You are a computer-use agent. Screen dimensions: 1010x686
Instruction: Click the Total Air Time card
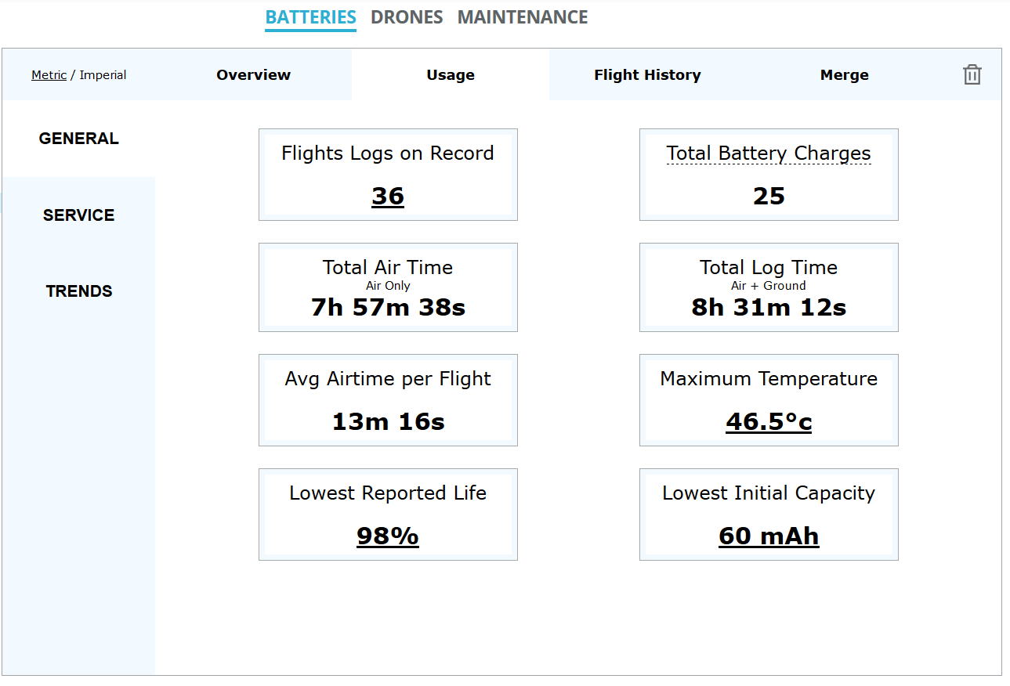[x=388, y=287]
